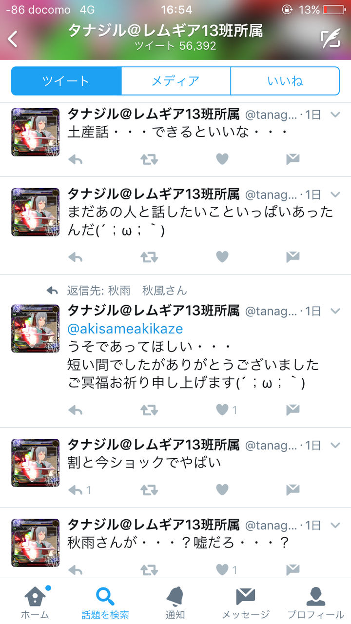This screenshot has width=351, height=624.
Task: Retweet the まだあの人と話したい tweet
Action: (x=149, y=257)
